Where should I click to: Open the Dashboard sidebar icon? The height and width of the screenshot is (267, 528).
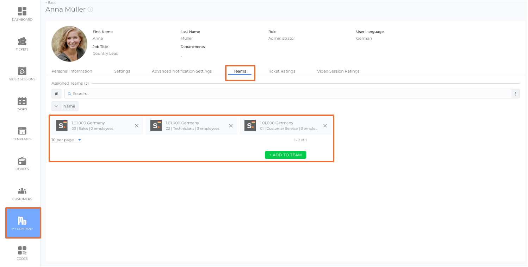tap(22, 14)
